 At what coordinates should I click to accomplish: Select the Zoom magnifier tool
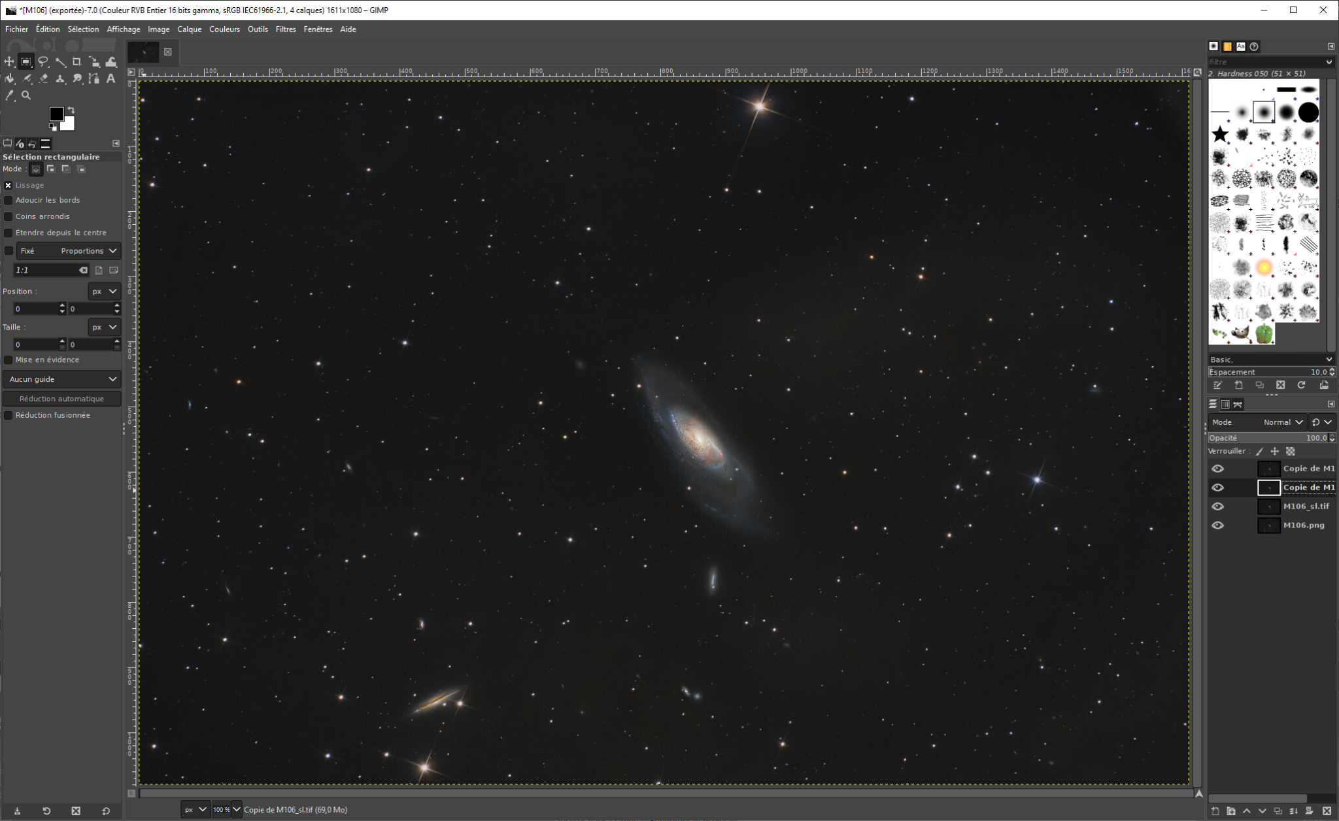(x=26, y=95)
